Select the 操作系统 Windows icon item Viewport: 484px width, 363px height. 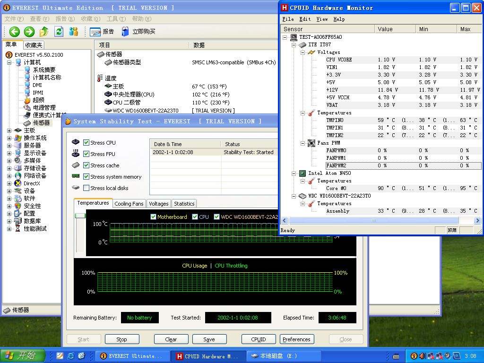[18, 138]
